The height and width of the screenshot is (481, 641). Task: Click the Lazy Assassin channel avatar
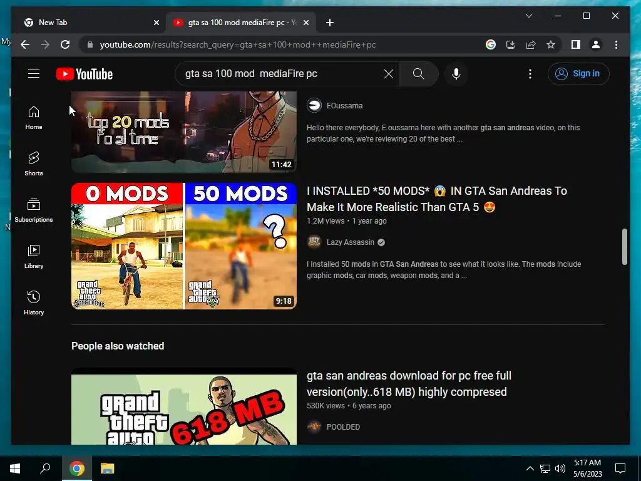tap(314, 242)
